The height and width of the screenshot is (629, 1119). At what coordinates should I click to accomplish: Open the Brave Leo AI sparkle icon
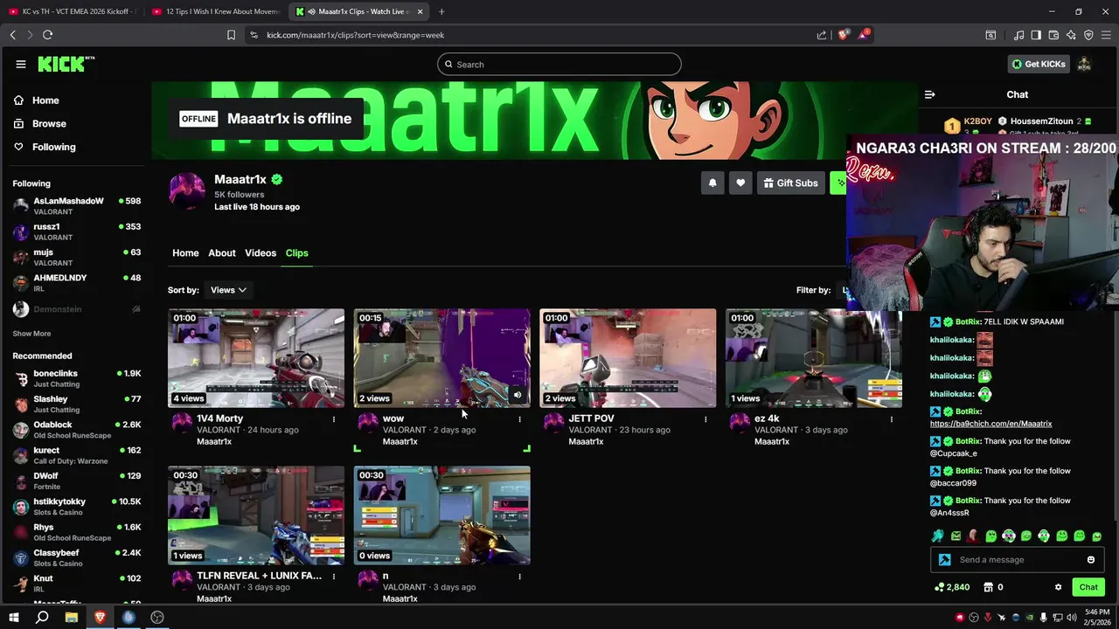click(x=1071, y=35)
